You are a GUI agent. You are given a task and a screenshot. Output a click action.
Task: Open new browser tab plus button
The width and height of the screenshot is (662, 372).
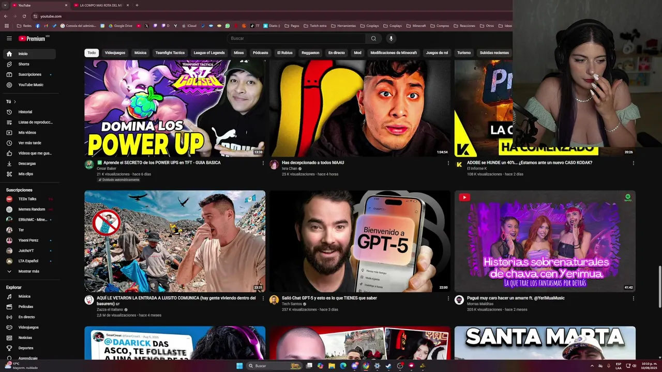pos(137,5)
